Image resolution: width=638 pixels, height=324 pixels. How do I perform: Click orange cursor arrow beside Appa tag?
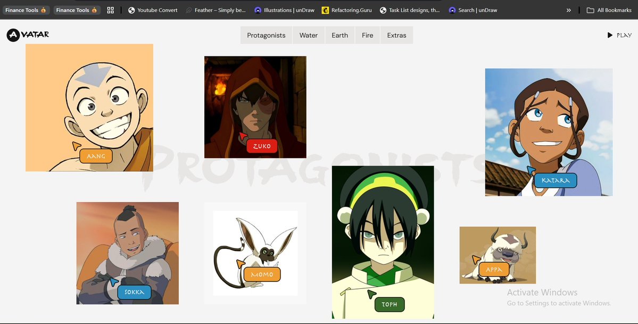476,259
